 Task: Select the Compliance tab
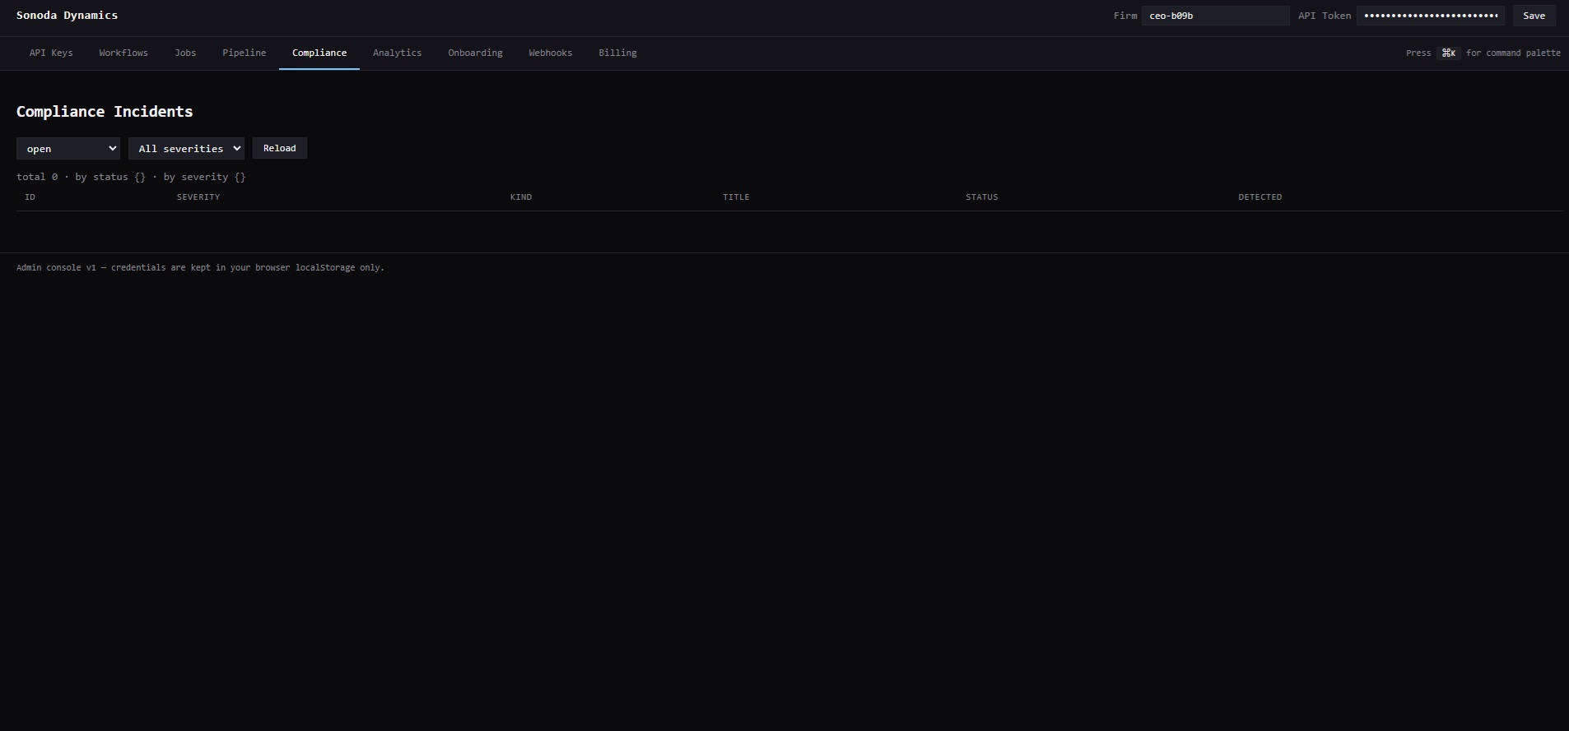(319, 53)
